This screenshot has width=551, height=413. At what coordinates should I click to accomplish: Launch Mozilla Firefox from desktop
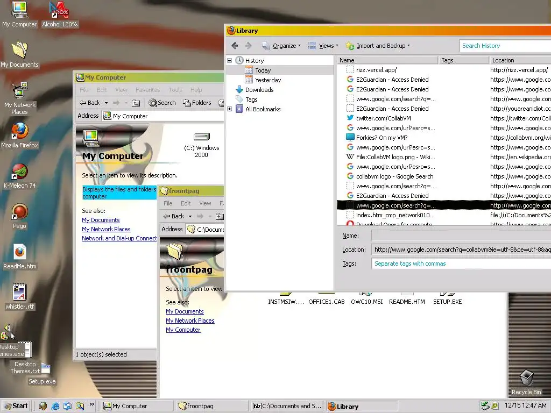(x=19, y=136)
